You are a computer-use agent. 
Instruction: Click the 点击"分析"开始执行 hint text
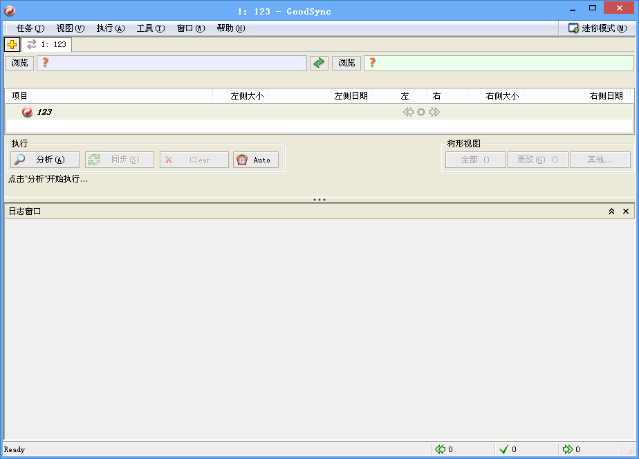[48, 179]
